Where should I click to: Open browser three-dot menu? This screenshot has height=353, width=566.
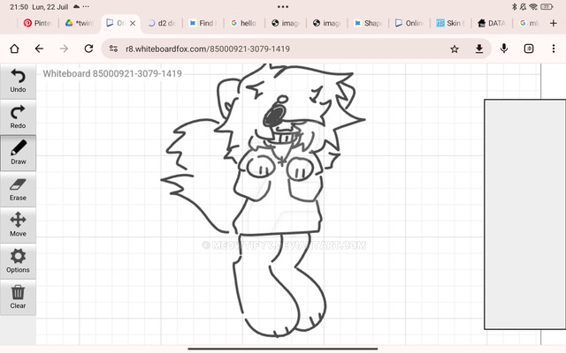point(554,49)
